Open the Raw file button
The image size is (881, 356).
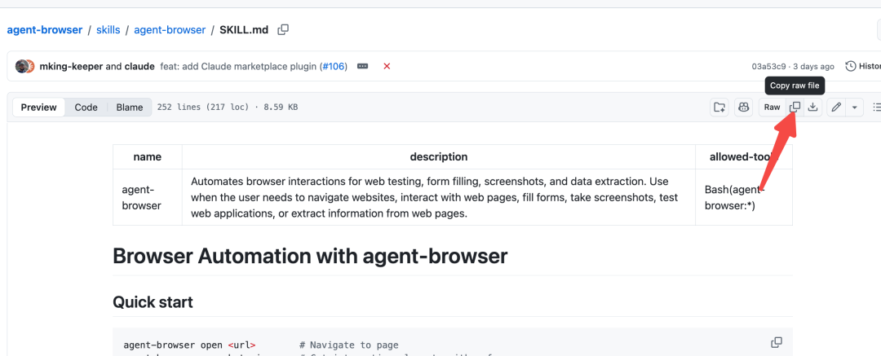click(x=772, y=108)
